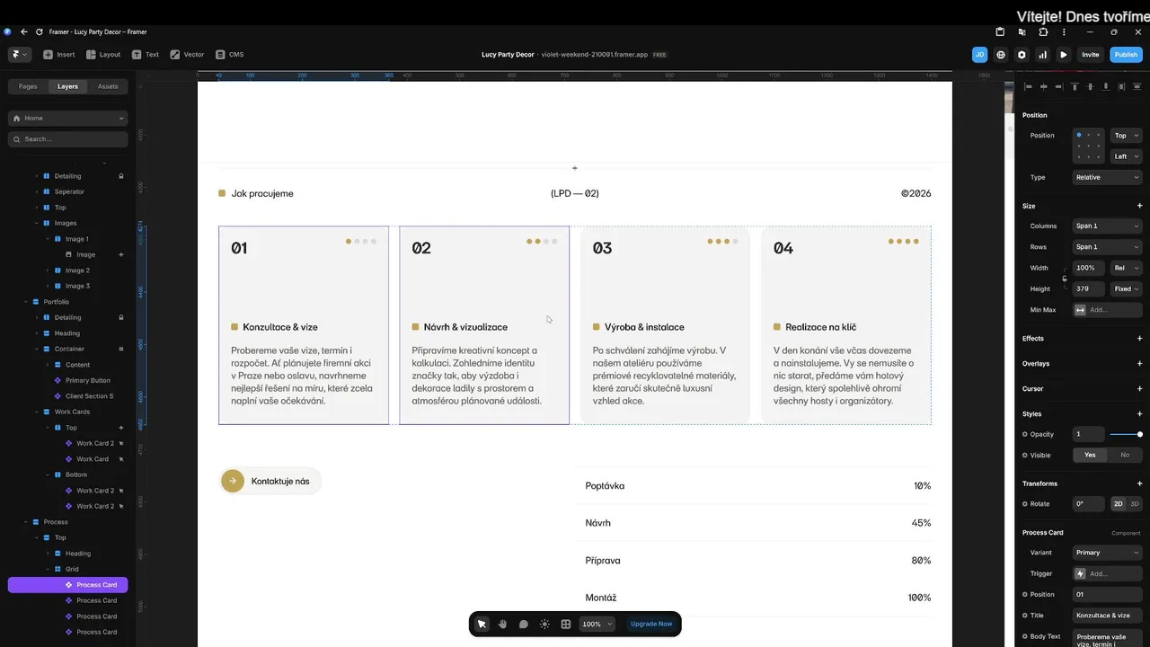Select the hand pan tool
This screenshot has height=647, width=1150.
pos(503,624)
